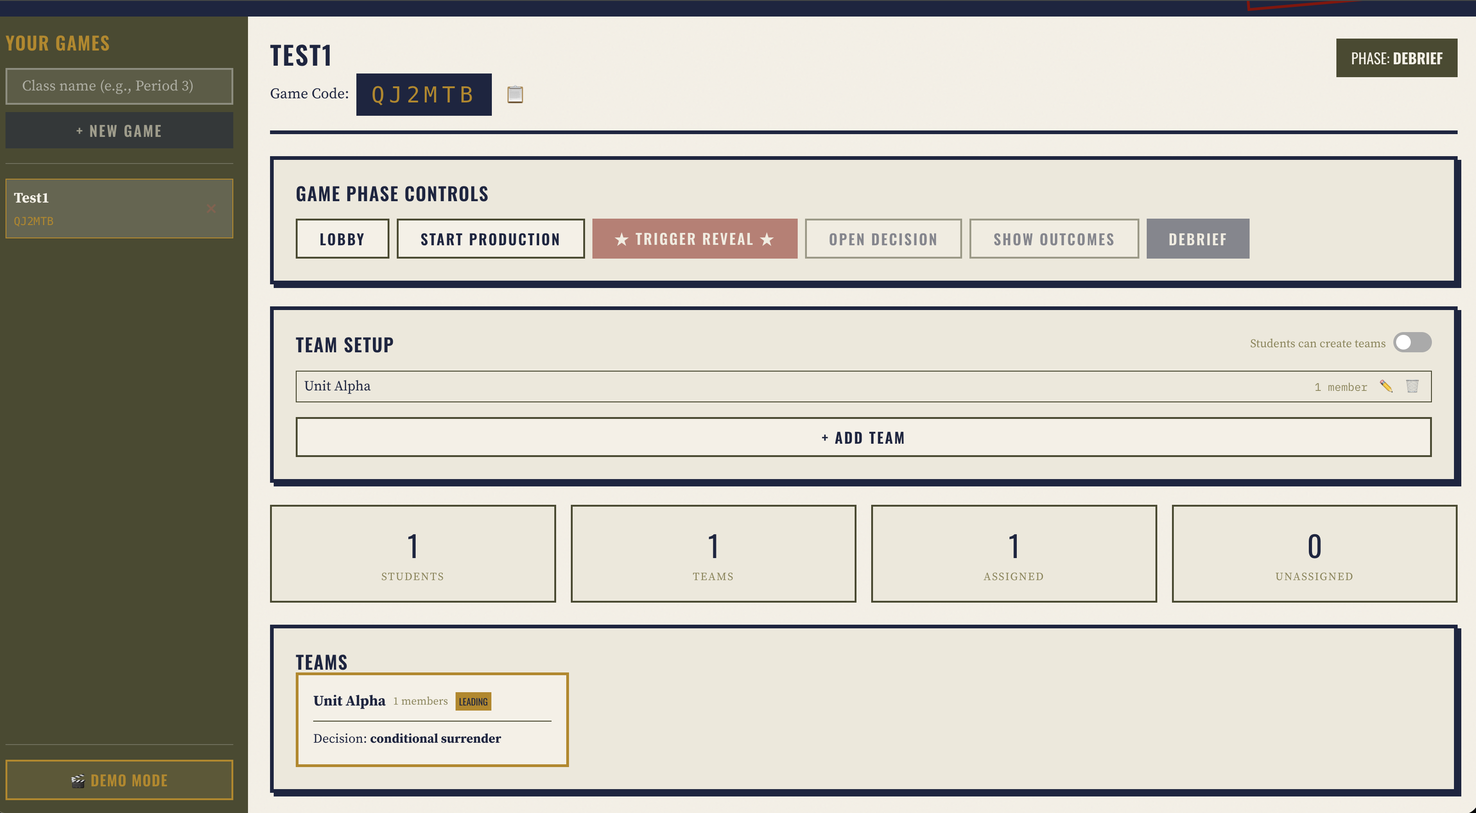Click 'Students can create teams' label
Viewport: 1476px width, 813px height.
pyautogui.click(x=1317, y=343)
